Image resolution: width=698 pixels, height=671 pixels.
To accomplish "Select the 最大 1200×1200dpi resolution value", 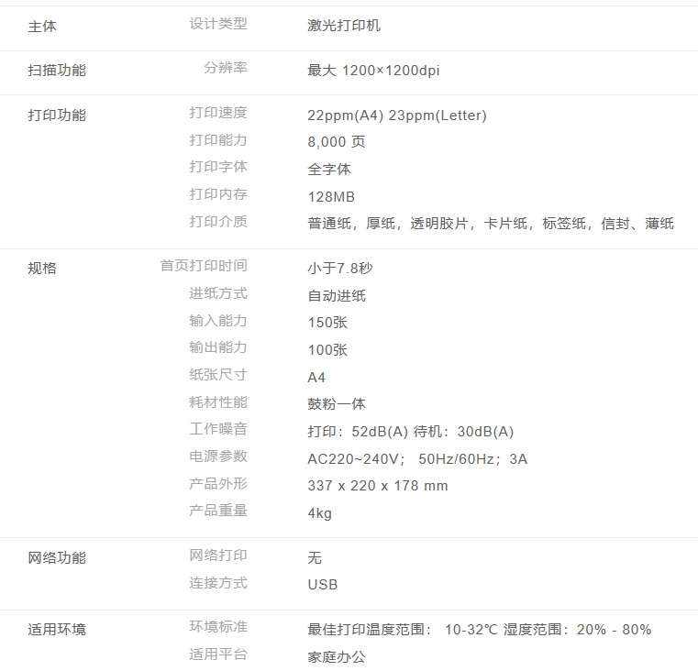I will (x=373, y=71).
